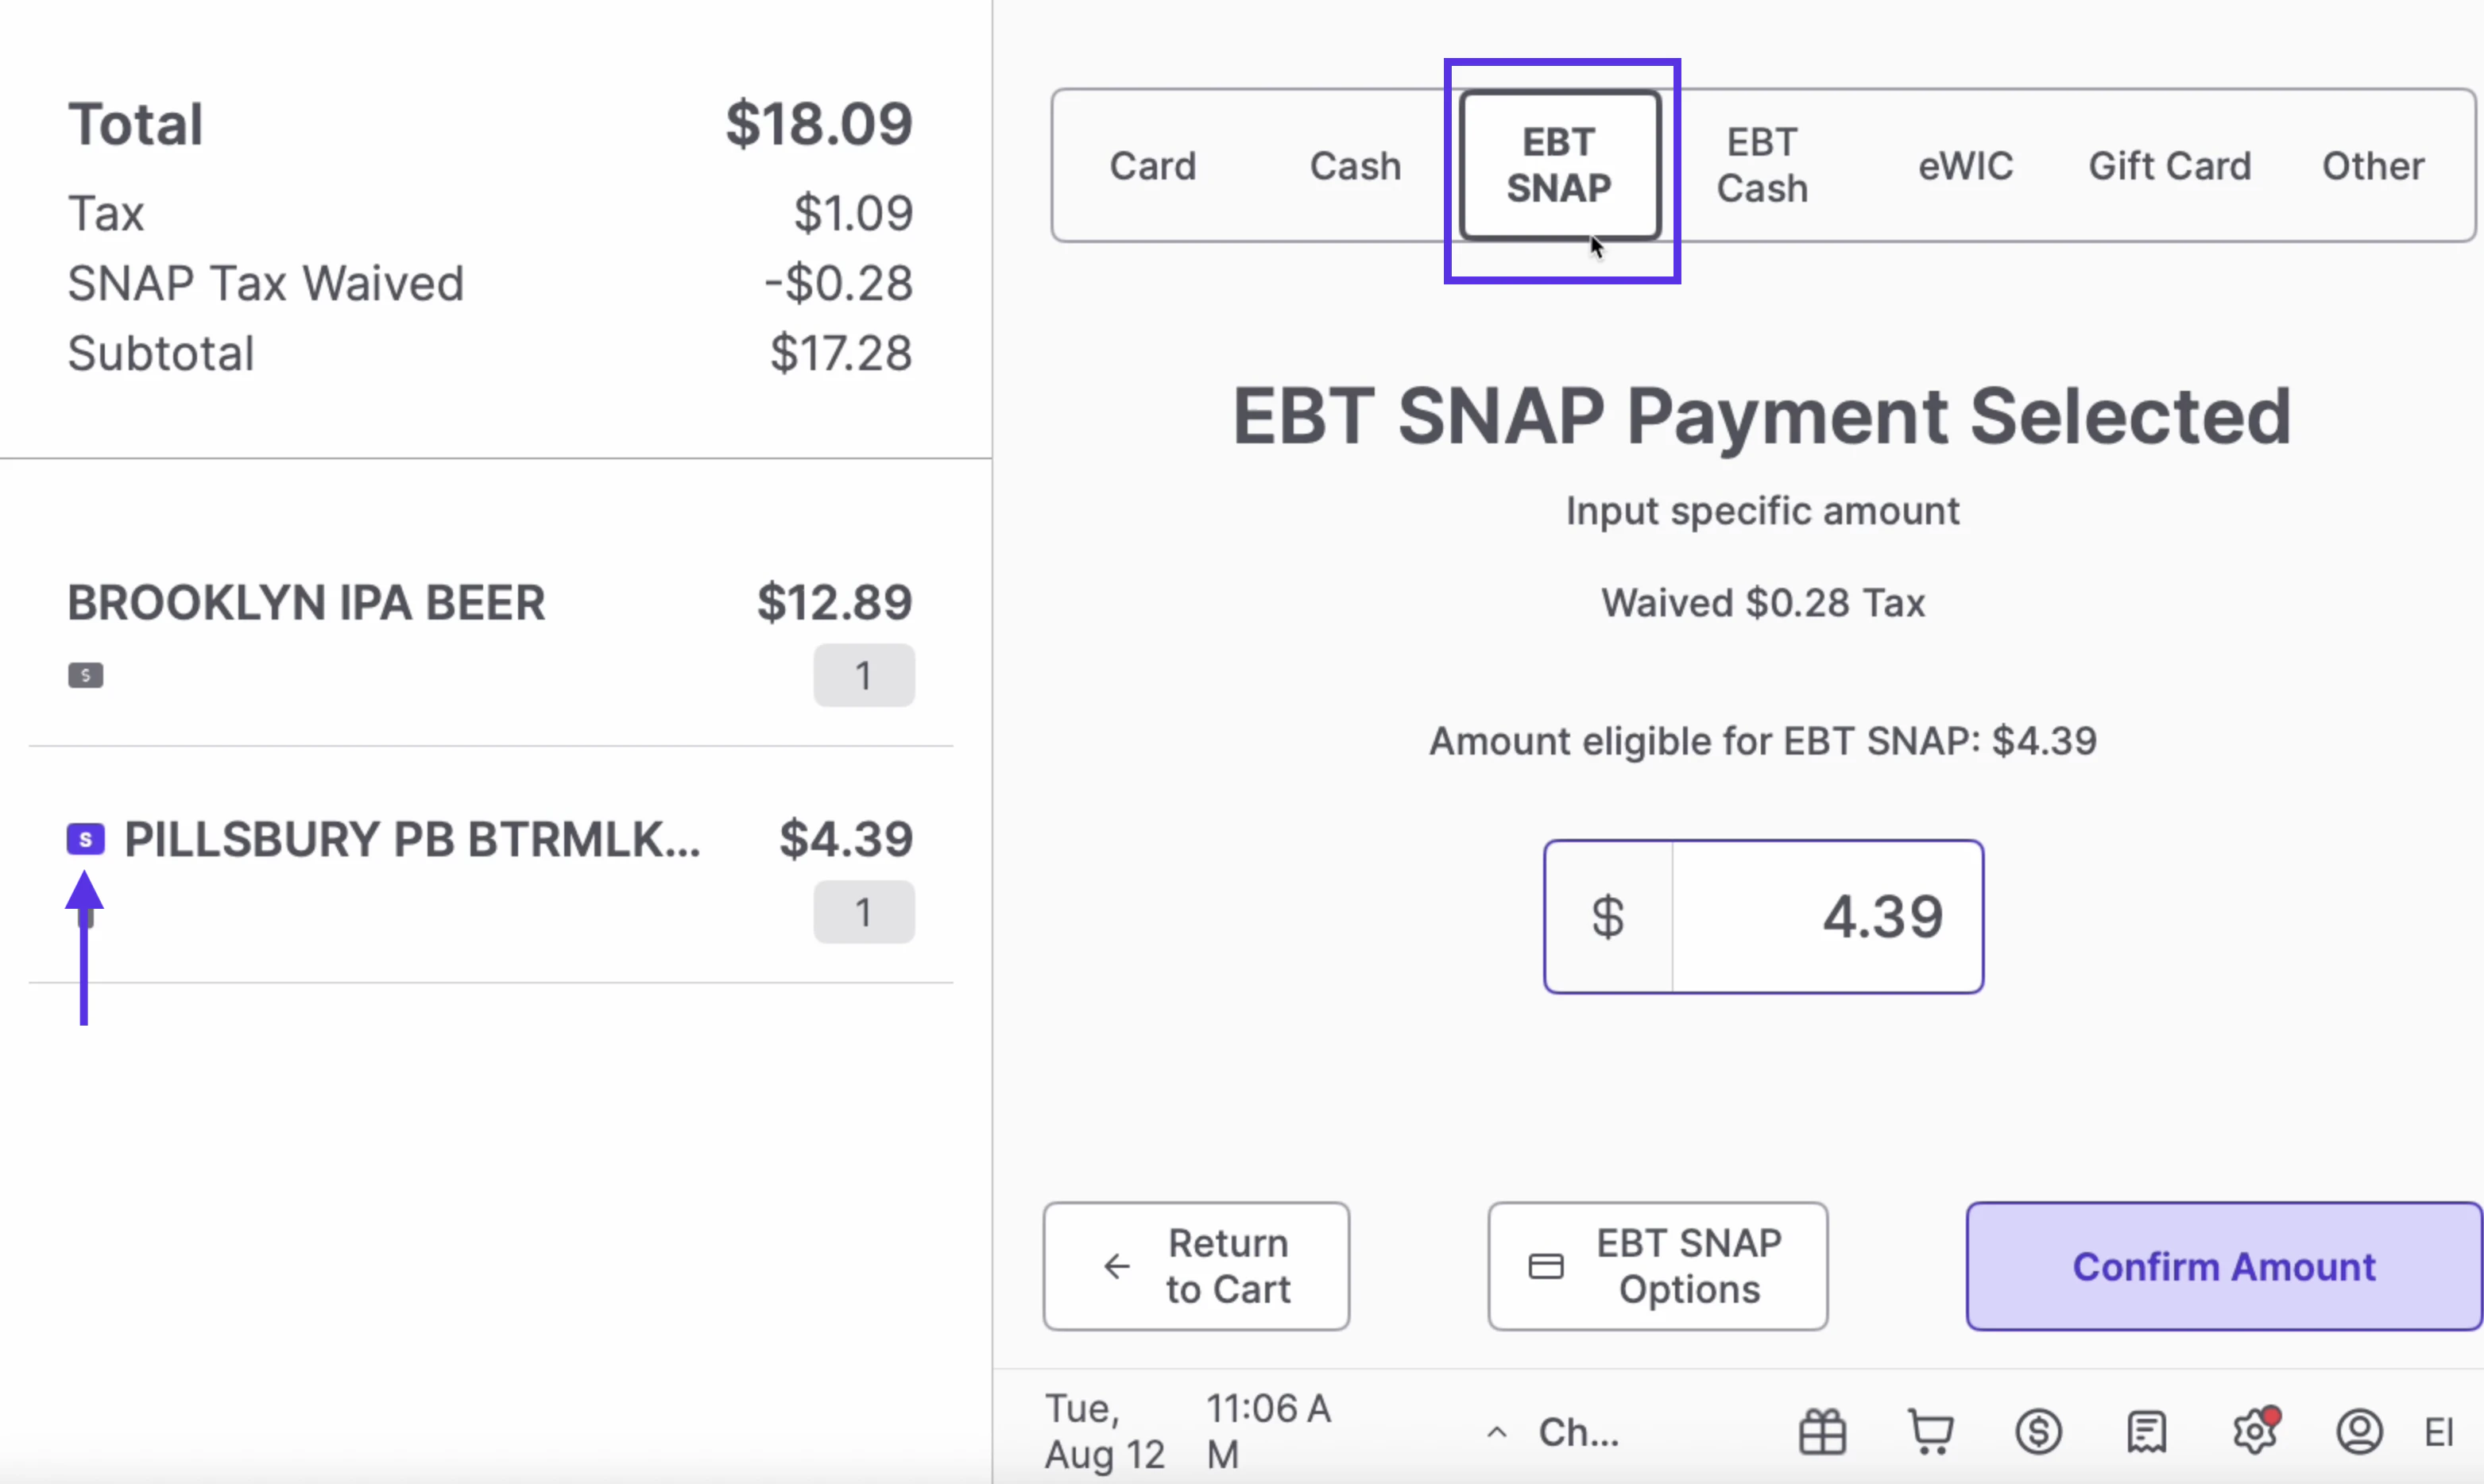Switch to the Cash payment tab
2484x1484 pixels.
point(1354,165)
